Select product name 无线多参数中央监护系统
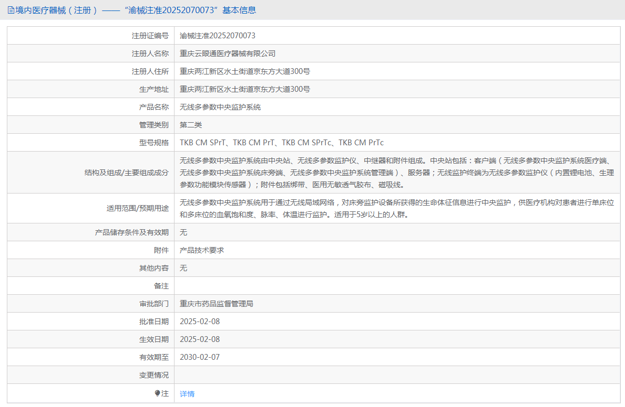625x407 pixels. pyautogui.click(x=220, y=107)
